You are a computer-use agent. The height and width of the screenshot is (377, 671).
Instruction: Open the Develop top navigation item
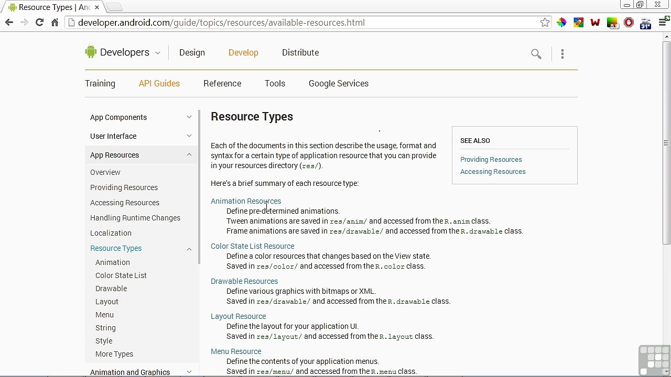[x=243, y=52]
